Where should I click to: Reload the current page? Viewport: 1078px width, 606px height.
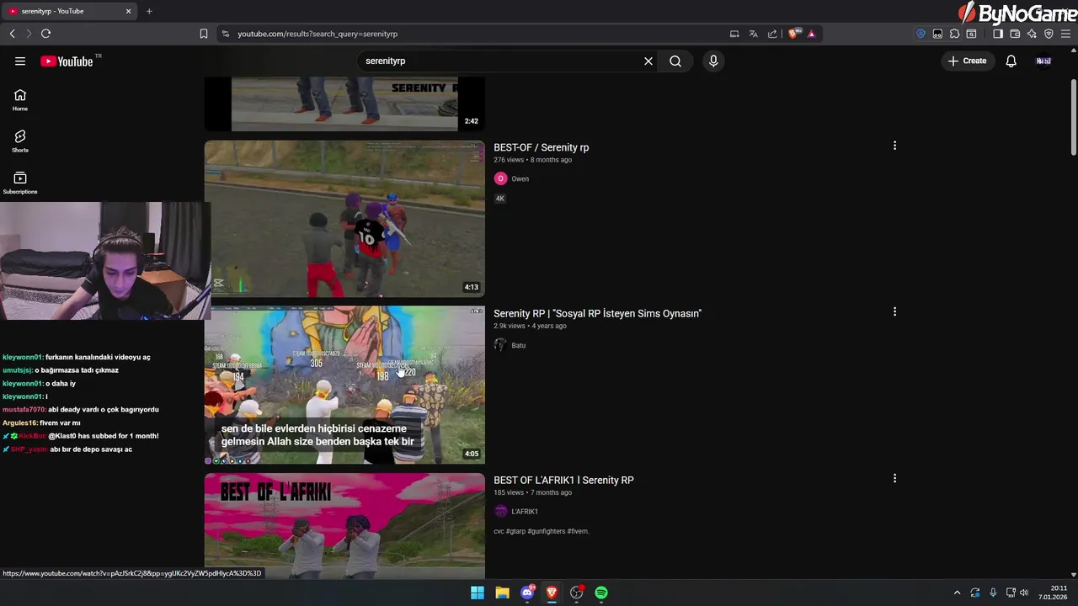tap(45, 34)
